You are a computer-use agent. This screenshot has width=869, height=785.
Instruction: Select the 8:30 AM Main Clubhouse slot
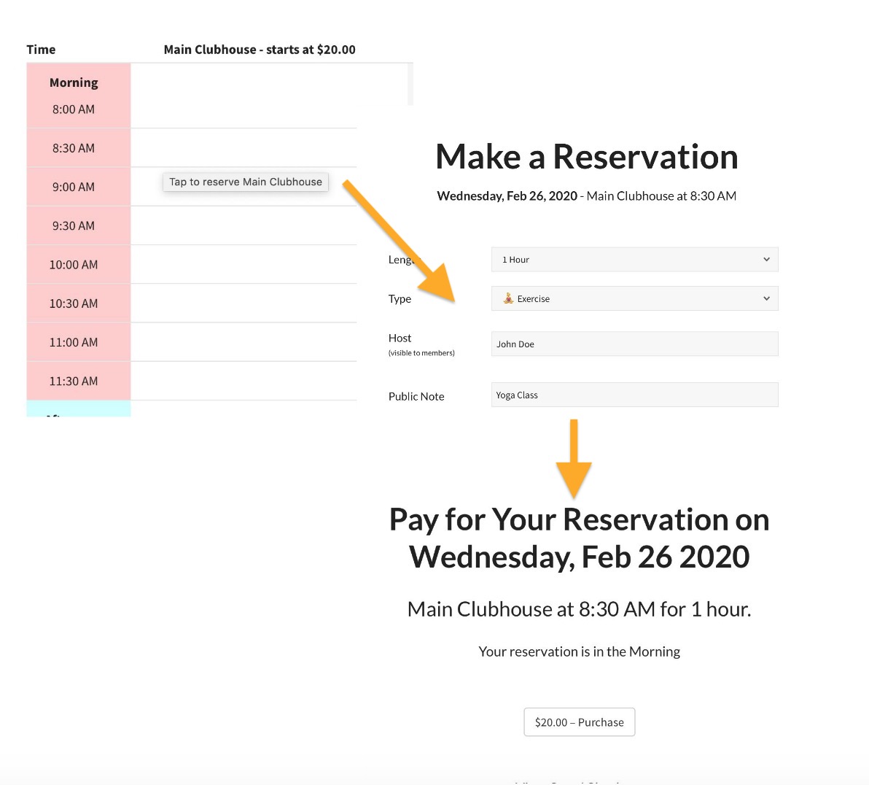pyautogui.click(x=243, y=148)
